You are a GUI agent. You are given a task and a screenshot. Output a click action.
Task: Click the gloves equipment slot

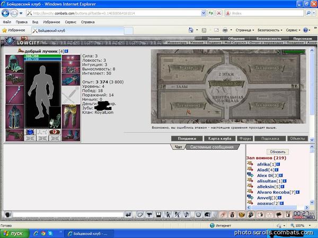click(71, 79)
